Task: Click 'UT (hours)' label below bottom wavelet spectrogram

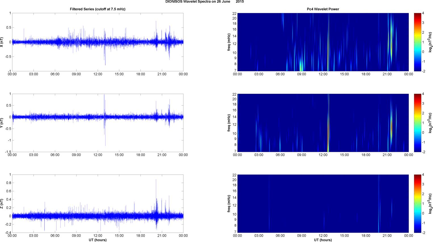Action: tap(323, 240)
